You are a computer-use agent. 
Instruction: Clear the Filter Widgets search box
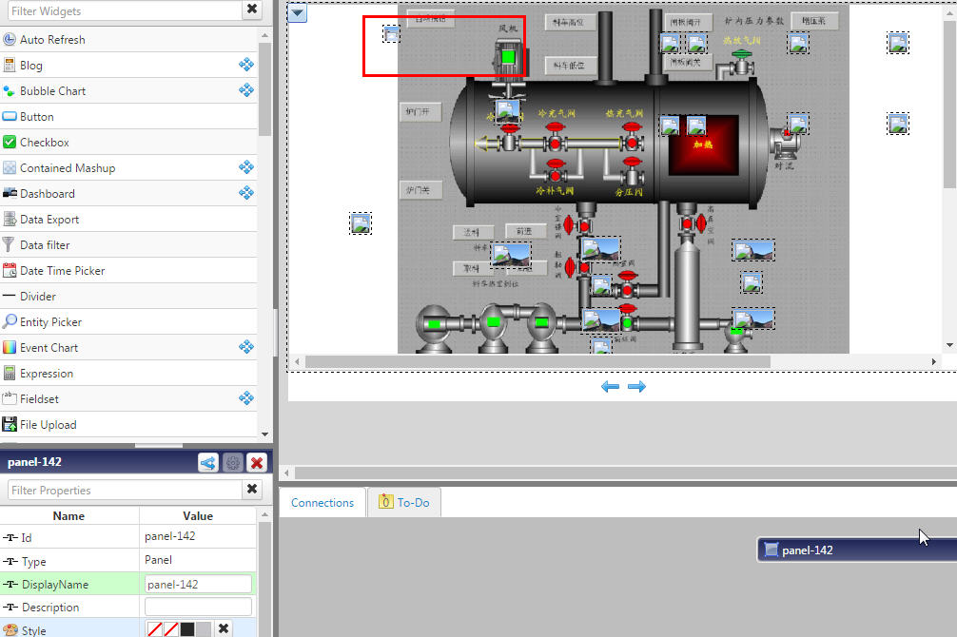tap(252, 10)
